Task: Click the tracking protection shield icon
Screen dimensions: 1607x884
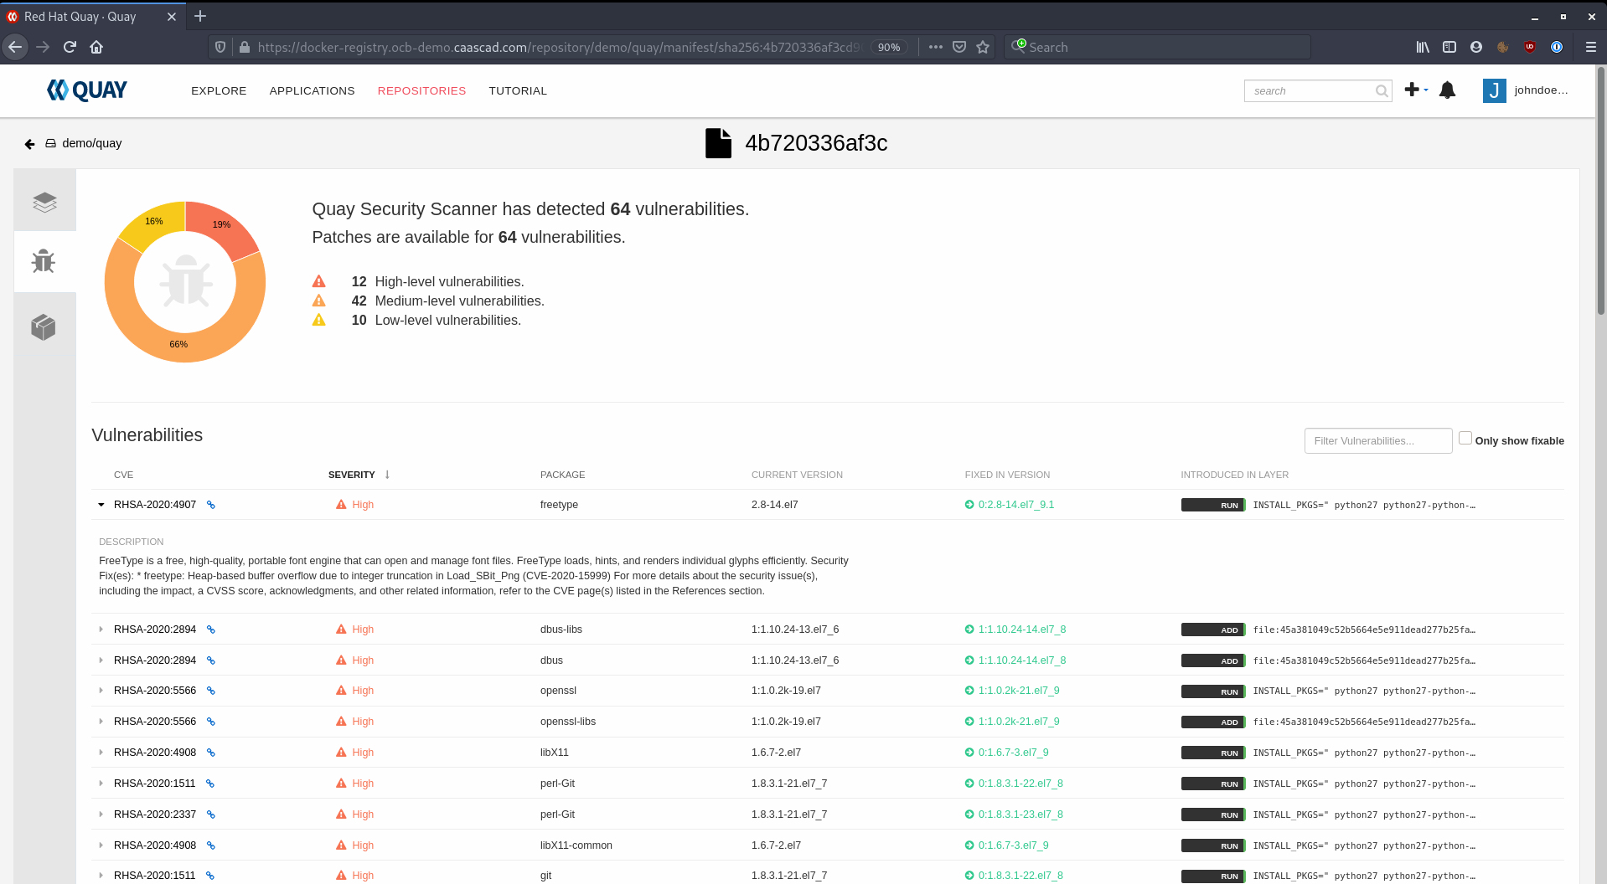Action: [x=220, y=47]
